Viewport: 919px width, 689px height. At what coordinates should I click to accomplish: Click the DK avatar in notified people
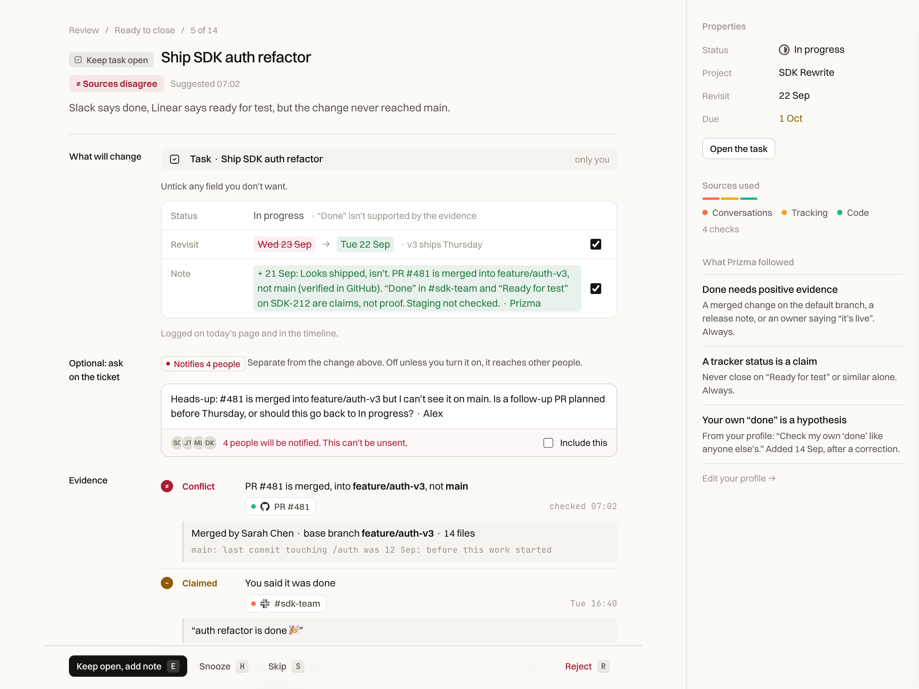click(210, 443)
